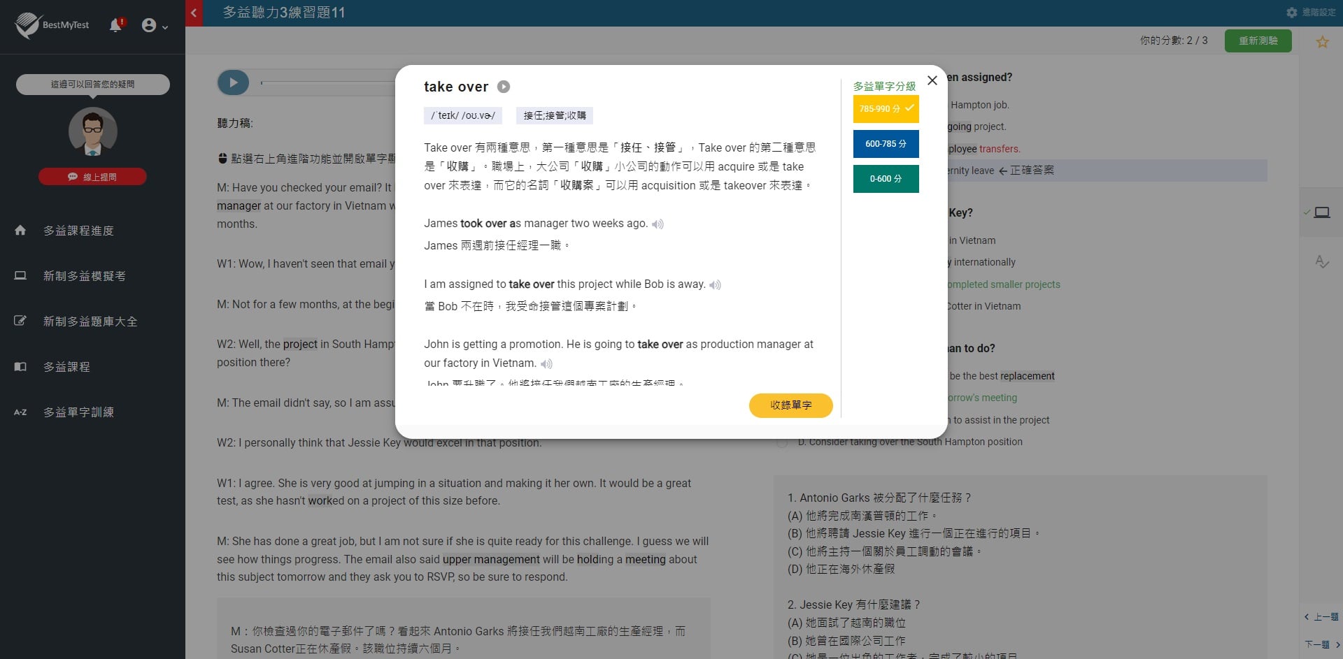Select the 600-785 分 level
Viewport: 1343px width, 659px height.
coord(886,144)
